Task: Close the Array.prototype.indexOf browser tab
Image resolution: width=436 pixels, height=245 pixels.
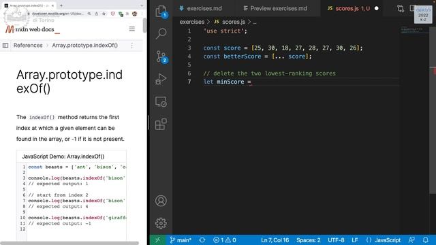Action: click(x=52, y=5)
